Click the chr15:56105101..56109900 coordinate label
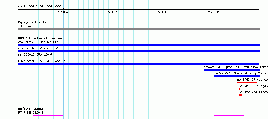This screenshot has width=268, height=119. point(40,7)
